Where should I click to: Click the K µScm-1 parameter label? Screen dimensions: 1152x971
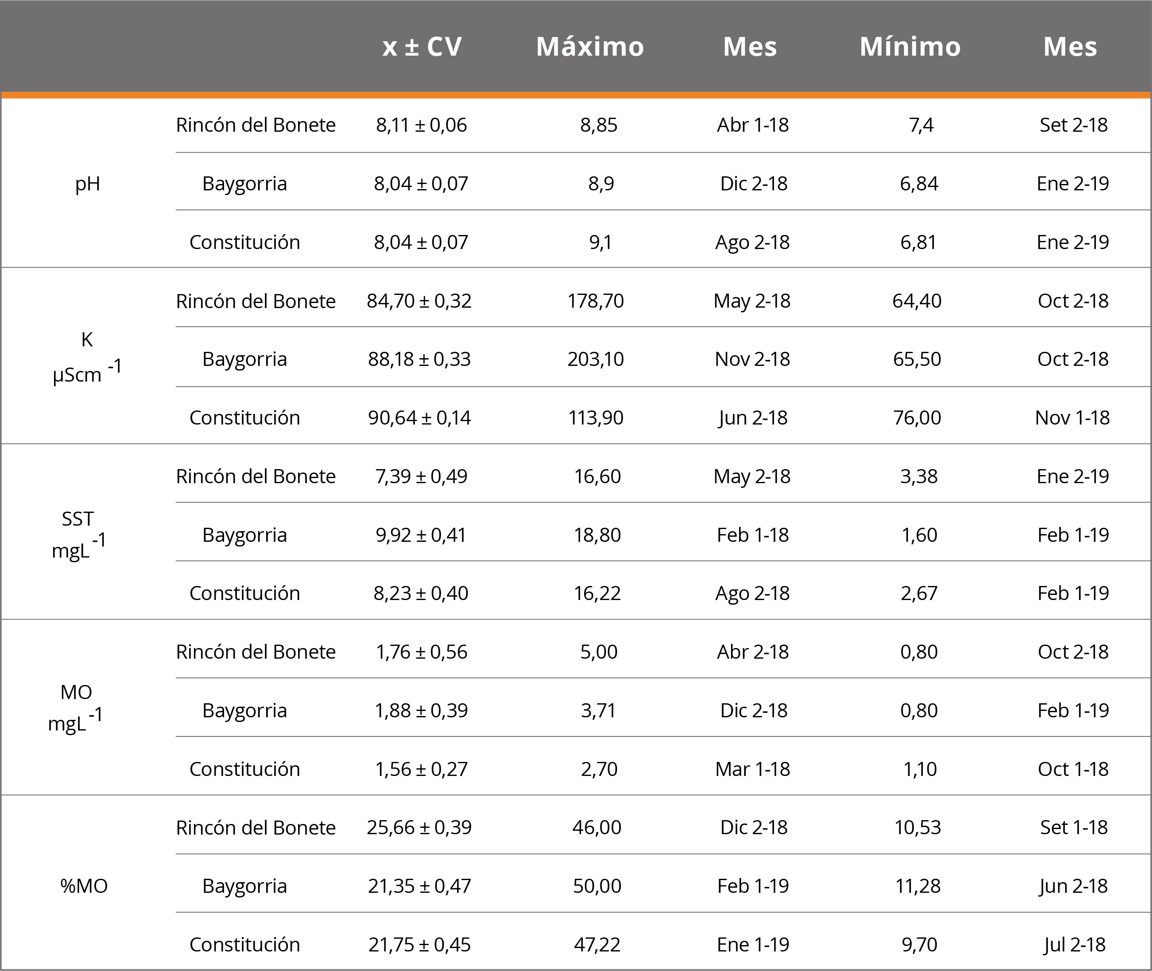pyautogui.click(x=86, y=358)
